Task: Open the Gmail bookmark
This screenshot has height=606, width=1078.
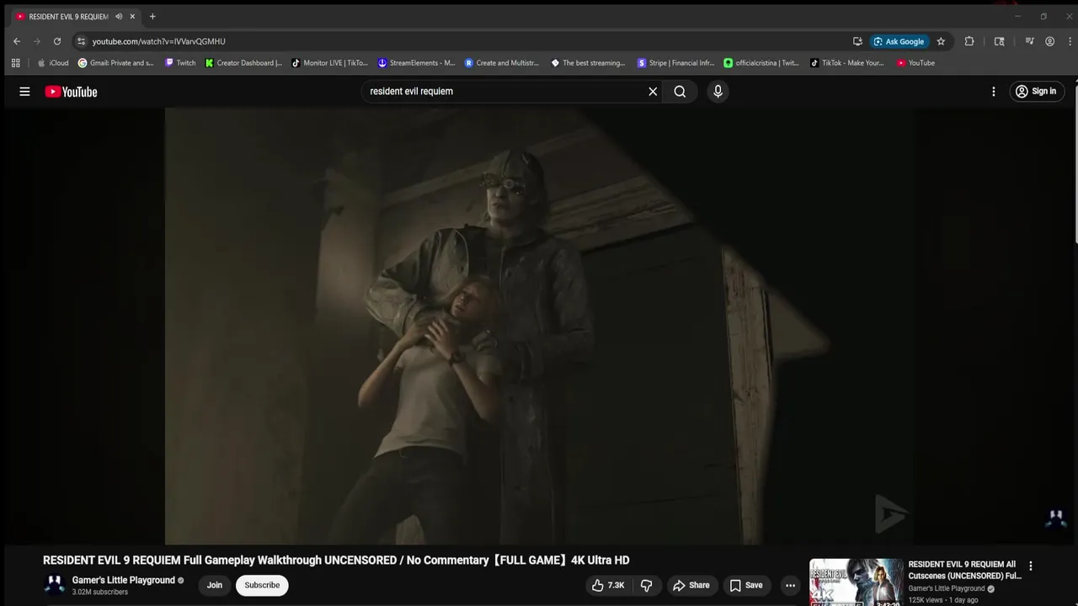Action: pyautogui.click(x=116, y=62)
